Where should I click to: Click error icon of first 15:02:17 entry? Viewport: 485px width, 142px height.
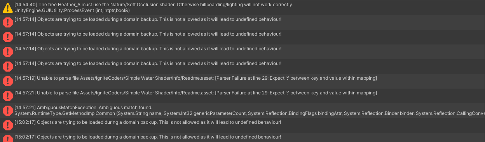click(x=7, y=125)
